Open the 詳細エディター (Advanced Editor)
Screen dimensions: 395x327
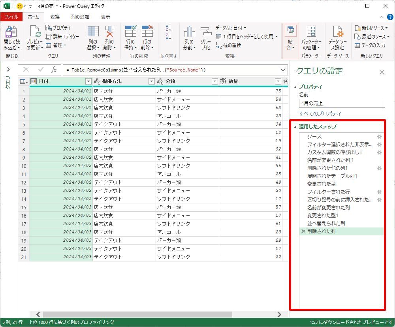(x=62, y=36)
